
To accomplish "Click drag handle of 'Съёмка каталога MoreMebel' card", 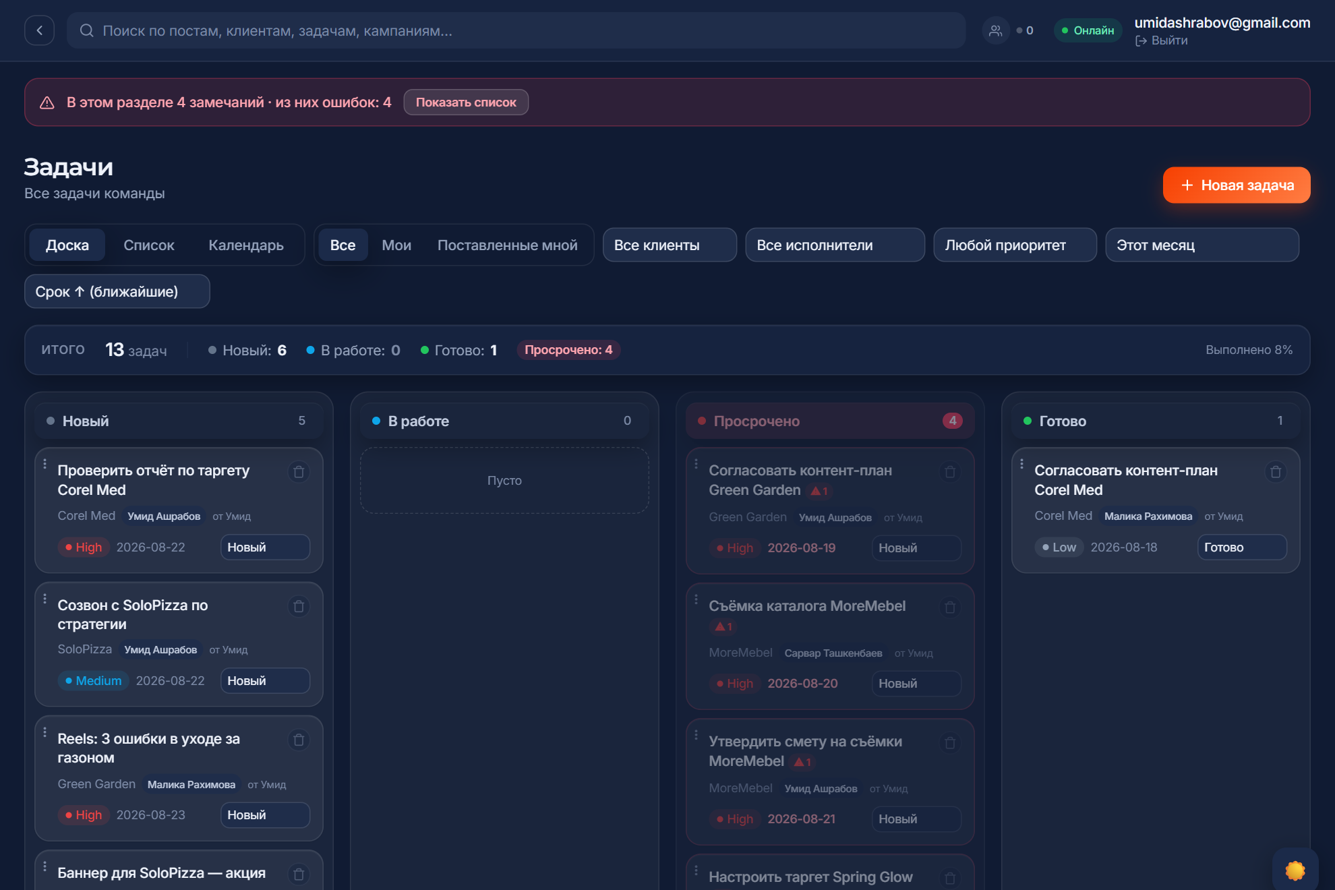I will (696, 599).
